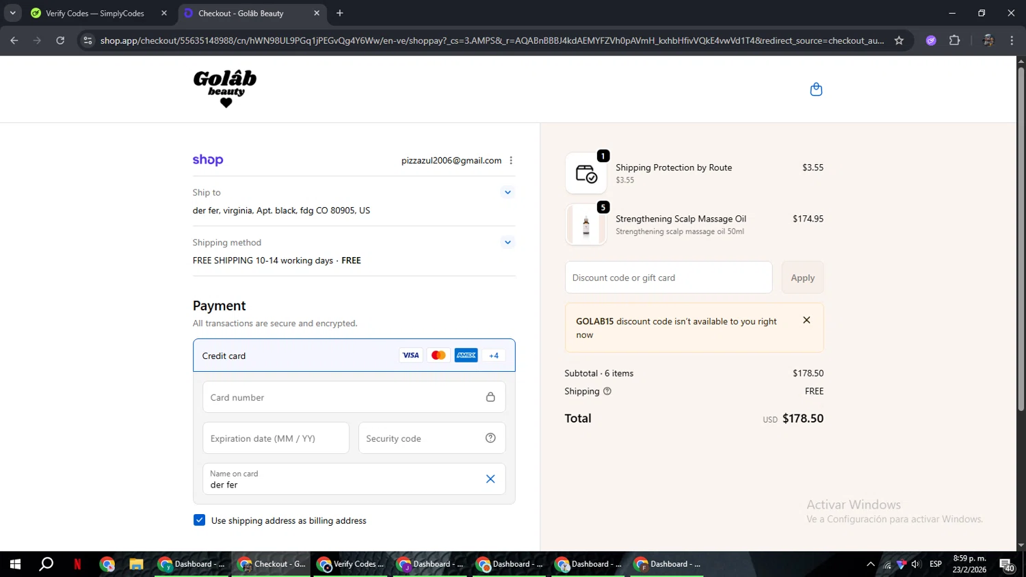Image resolution: width=1026 pixels, height=577 pixels.
Task: Bookmark this page with star icon
Action: coord(899,40)
